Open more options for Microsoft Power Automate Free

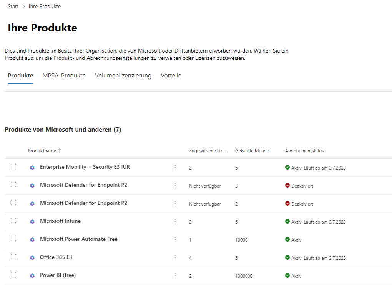[175, 239]
